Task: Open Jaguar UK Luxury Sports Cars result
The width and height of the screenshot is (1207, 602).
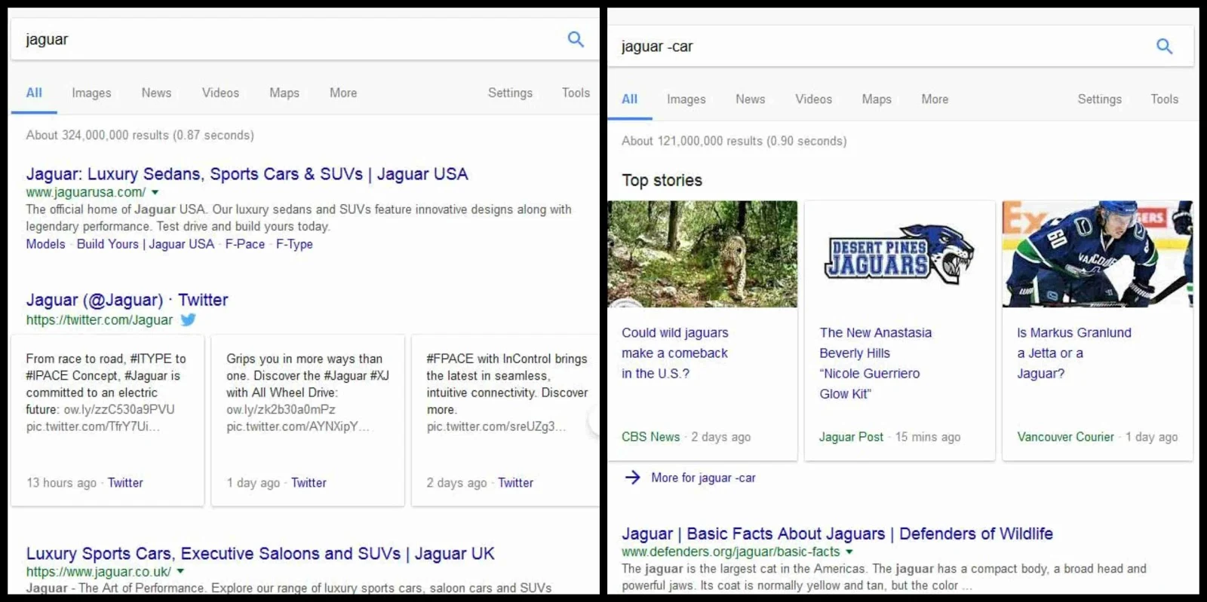Action: 260,554
